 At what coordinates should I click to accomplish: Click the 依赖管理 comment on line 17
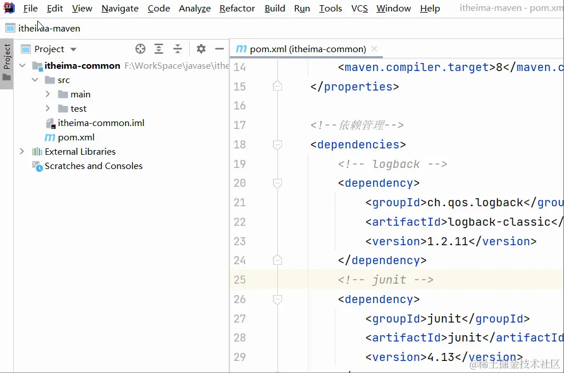click(x=357, y=125)
